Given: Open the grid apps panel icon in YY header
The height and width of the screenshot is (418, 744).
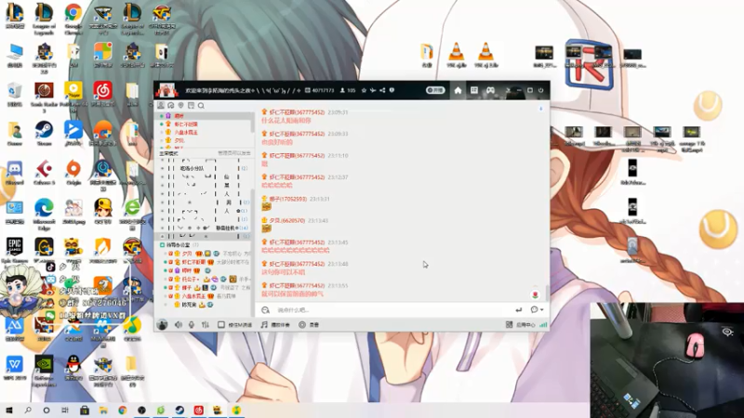Looking at the screenshot, I should coord(474,90).
